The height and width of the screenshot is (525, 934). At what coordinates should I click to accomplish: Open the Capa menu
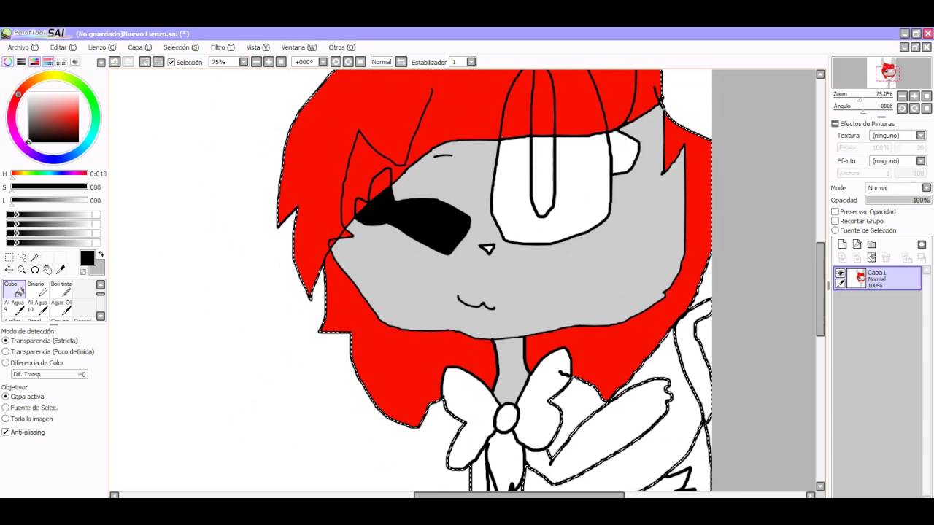[x=139, y=47]
